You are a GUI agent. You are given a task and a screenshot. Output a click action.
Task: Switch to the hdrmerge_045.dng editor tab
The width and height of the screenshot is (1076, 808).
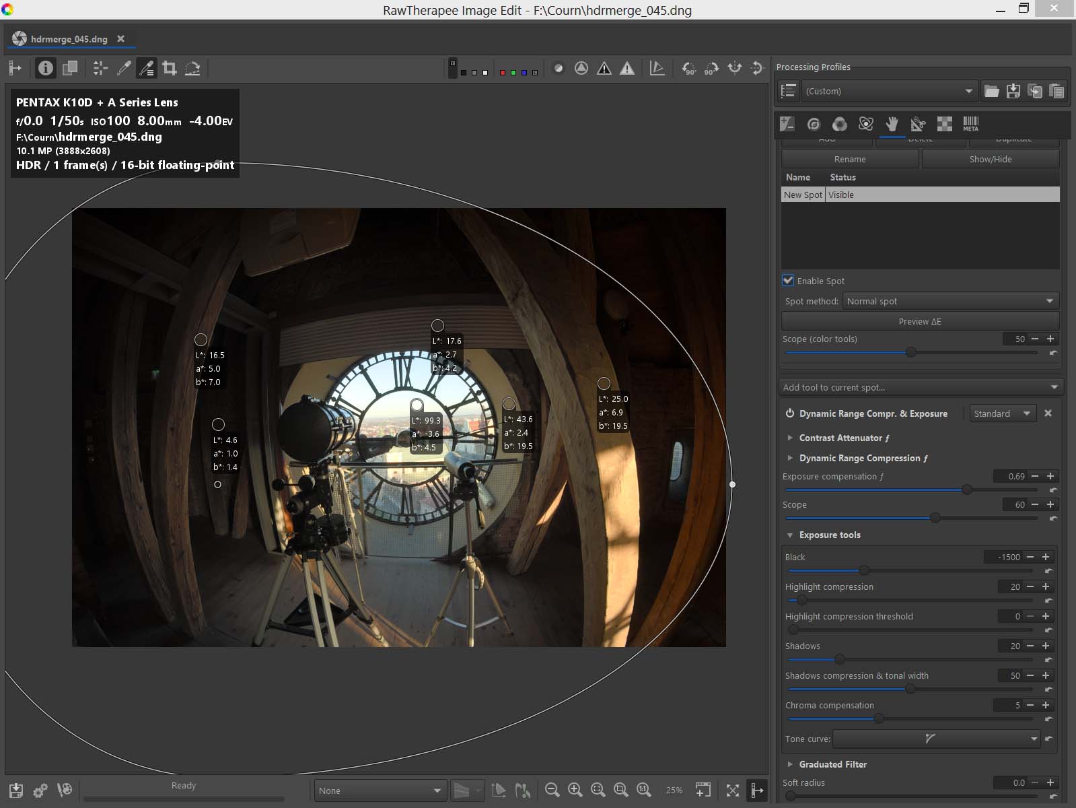(69, 39)
